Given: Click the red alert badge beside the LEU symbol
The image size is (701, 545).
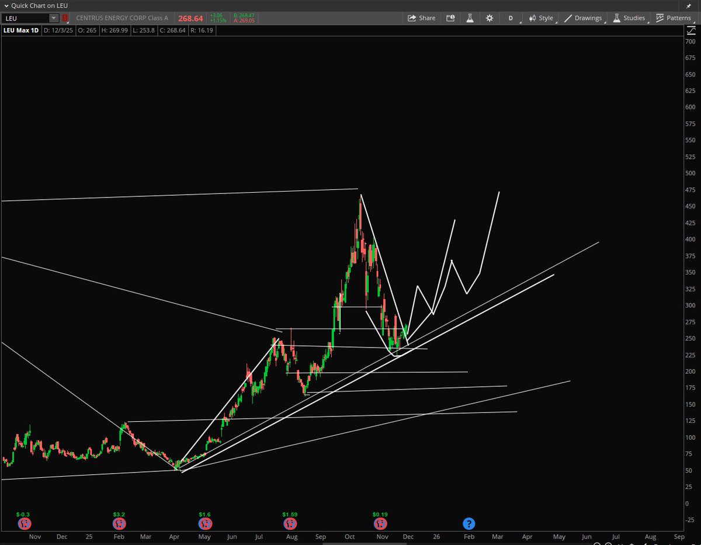Looking at the screenshot, I should pos(65,18).
